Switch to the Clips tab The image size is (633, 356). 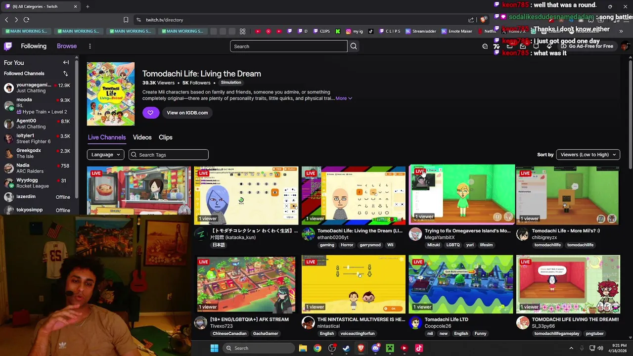(x=166, y=137)
